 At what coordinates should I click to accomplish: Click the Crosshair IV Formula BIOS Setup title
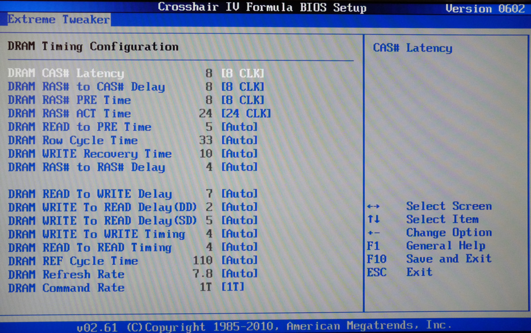pyautogui.click(x=262, y=8)
